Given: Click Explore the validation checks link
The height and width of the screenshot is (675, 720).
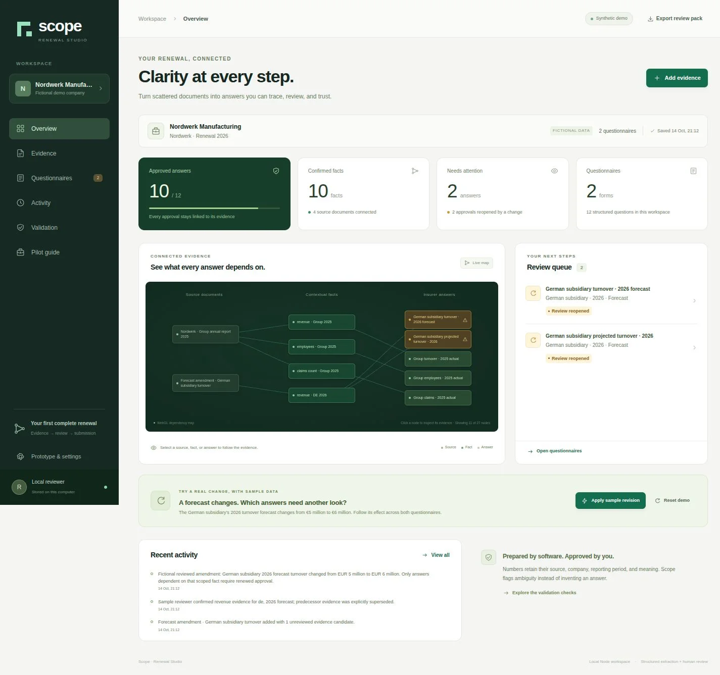Looking at the screenshot, I should [540, 593].
